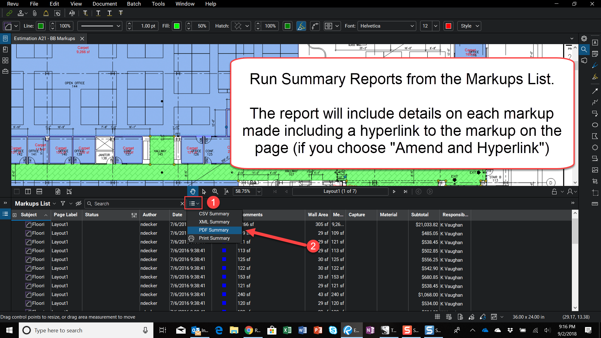Toggle markup visibility with the eye icon

pos(79,203)
